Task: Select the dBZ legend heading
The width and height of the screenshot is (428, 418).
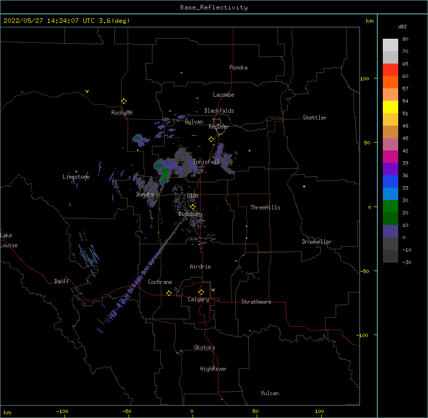Action: [402, 26]
